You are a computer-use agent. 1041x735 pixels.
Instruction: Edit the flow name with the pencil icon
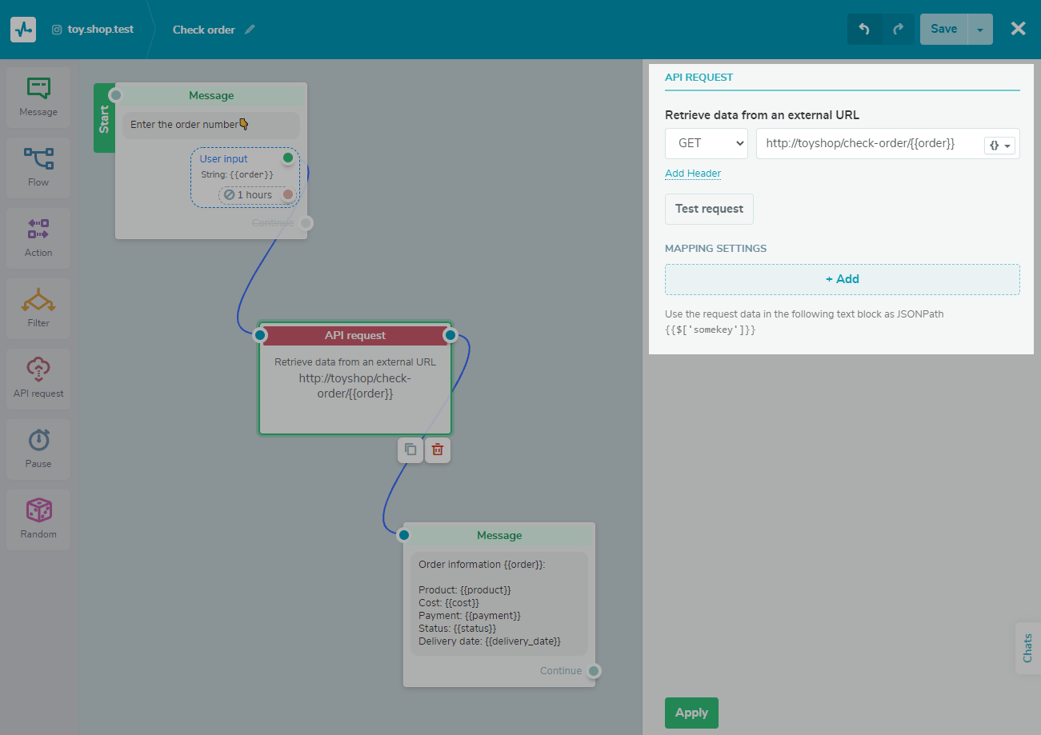coord(250,29)
